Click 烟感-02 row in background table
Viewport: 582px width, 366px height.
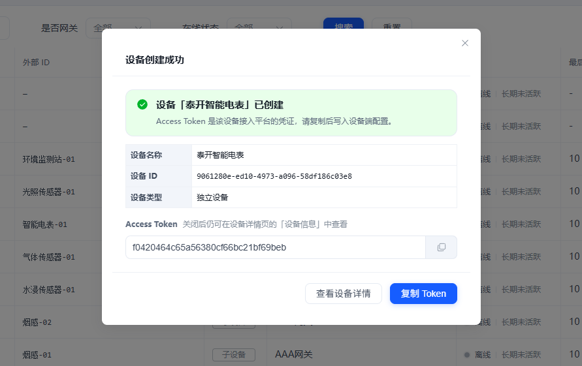[x=37, y=322]
